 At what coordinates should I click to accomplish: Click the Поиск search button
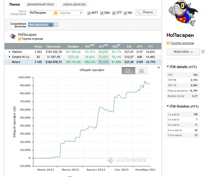(145, 12)
